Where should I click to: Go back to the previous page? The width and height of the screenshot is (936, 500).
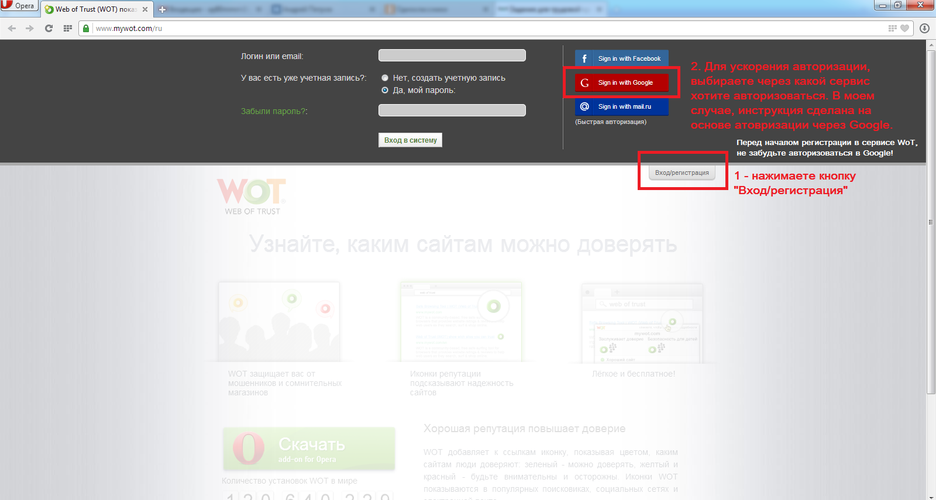pos(12,28)
